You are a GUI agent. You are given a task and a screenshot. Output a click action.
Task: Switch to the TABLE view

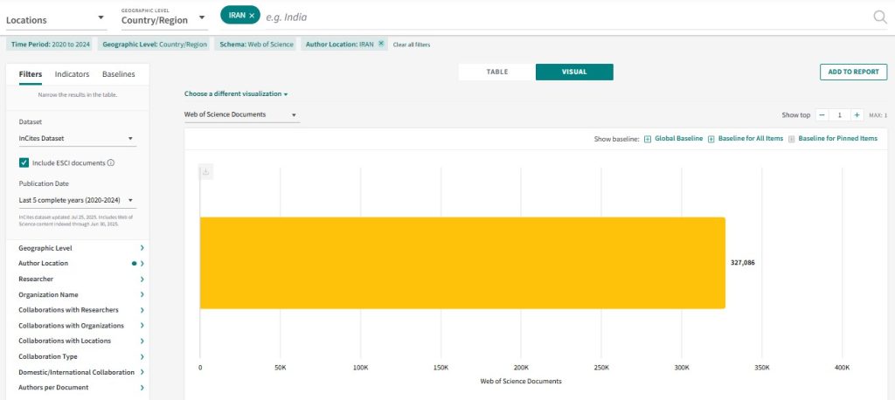tap(496, 72)
